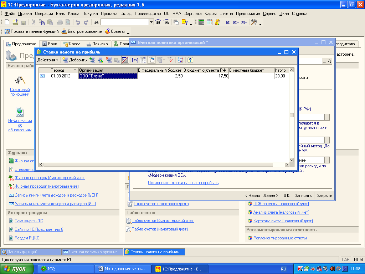Click Записать in Учетная политика window

click(x=303, y=196)
